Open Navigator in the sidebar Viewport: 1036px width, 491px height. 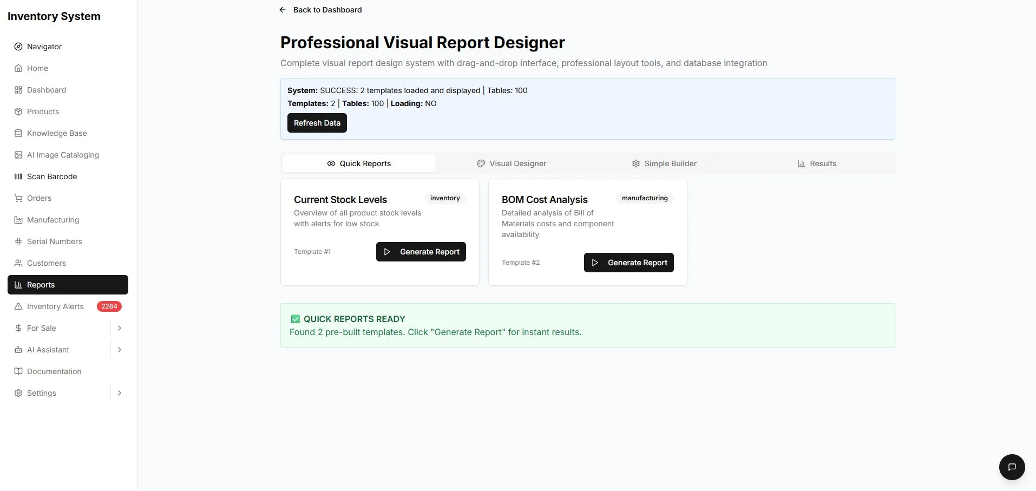coord(68,47)
